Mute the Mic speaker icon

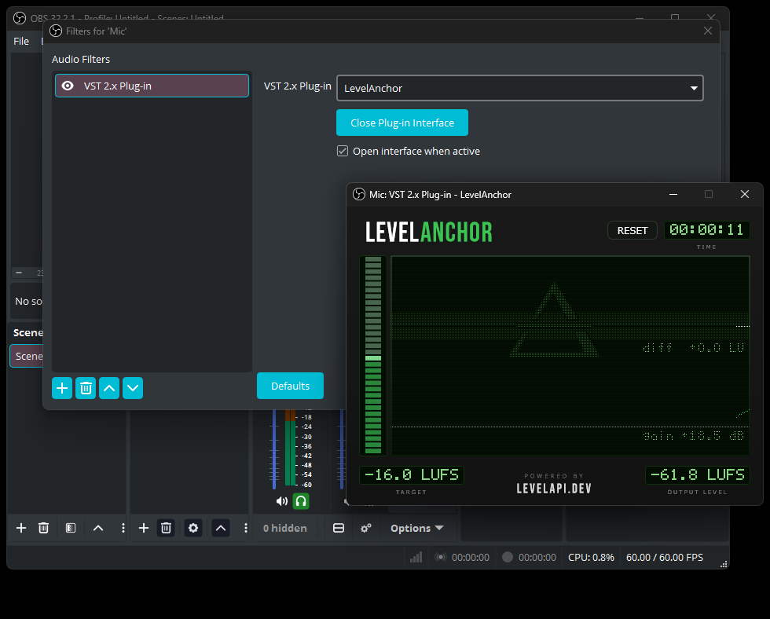[x=282, y=501]
